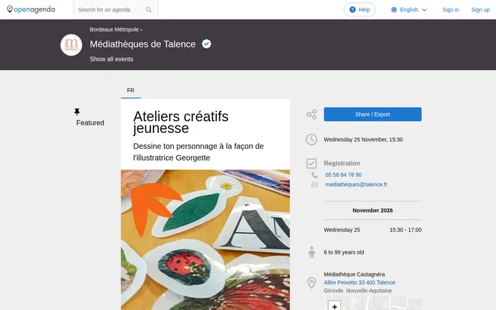Click the Médiathèques de Talence avatar logo

[71, 45]
